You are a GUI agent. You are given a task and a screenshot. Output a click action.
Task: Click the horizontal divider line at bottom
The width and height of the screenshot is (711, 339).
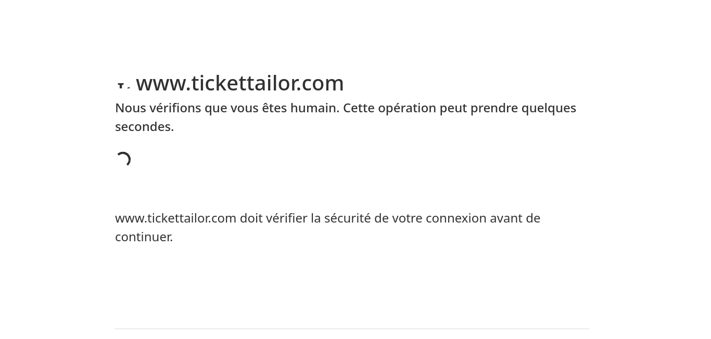[352, 329]
